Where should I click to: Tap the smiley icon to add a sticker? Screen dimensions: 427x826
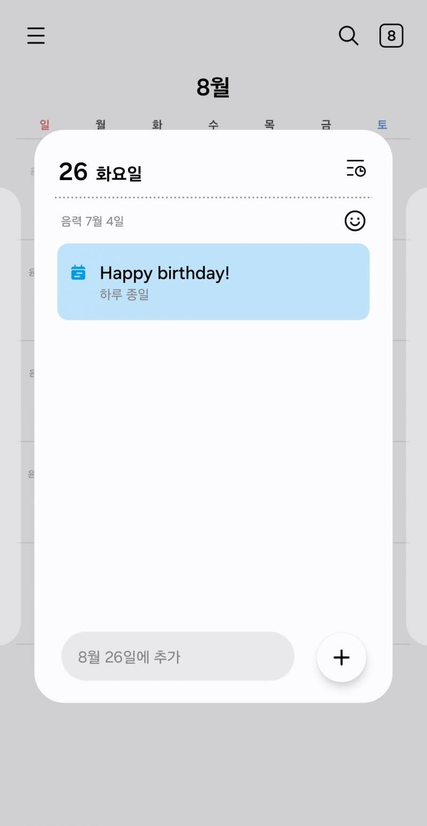(355, 221)
